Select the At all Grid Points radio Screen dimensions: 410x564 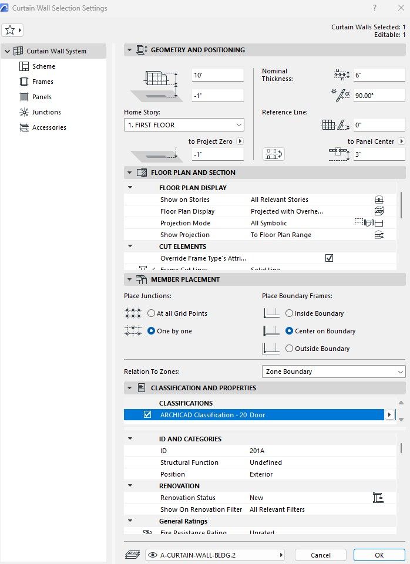coord(151,313)
